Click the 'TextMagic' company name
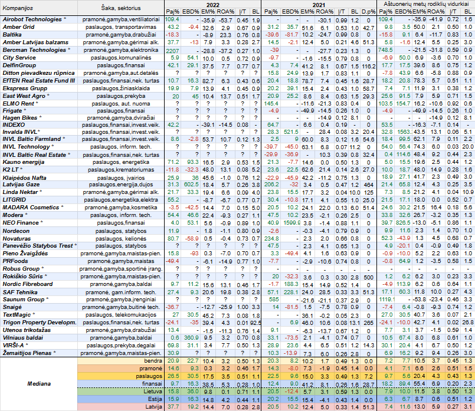The width and height of the screenshot is (475, 411). tap(39, 315)
